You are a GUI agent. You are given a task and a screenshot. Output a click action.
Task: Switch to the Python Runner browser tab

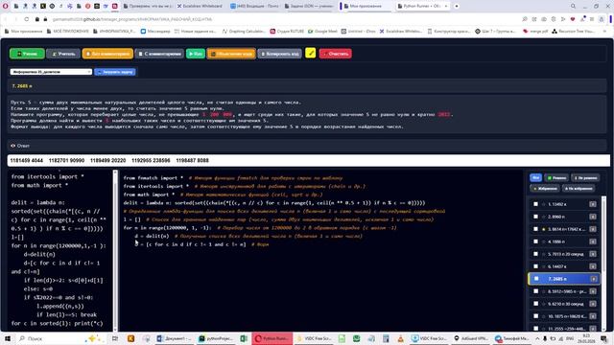pyautogui.click(x=423, y=7)
